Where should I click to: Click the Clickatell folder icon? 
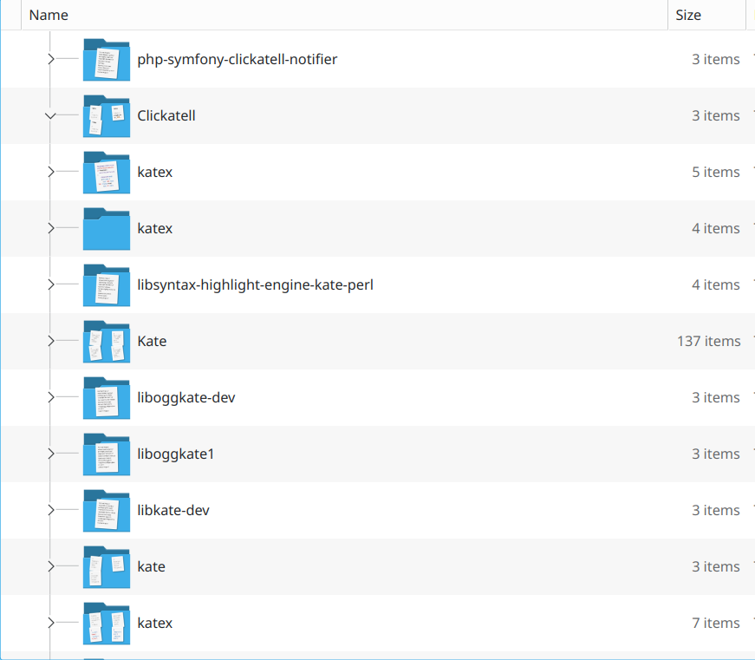click(x=106, y=116)
